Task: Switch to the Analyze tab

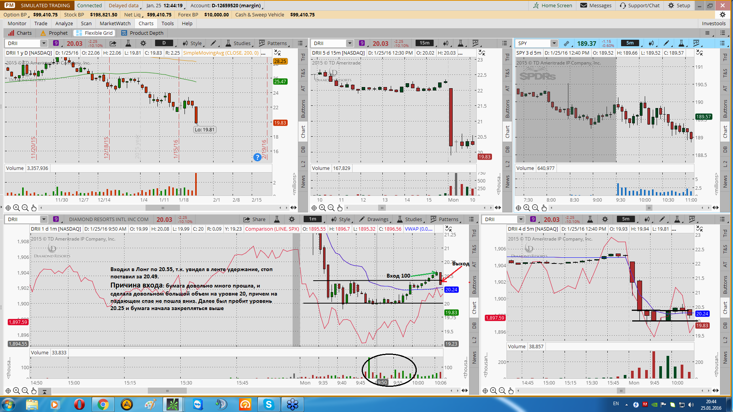Action: [64, 23]
